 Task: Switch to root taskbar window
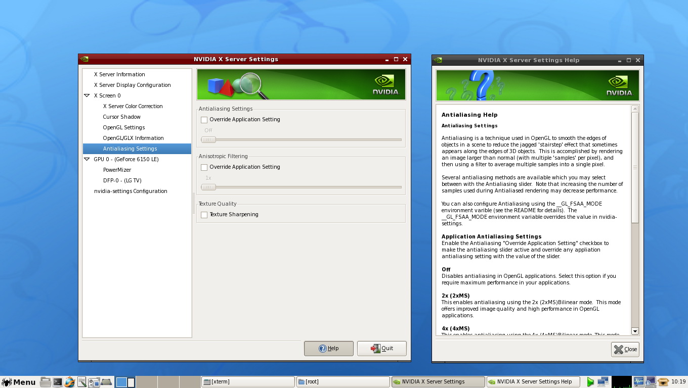point(342,382)
